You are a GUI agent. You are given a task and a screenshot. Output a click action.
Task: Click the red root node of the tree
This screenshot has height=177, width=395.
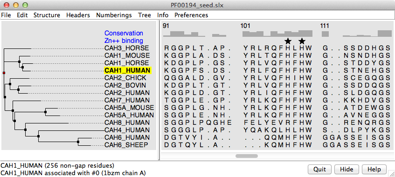coord(4,73)
